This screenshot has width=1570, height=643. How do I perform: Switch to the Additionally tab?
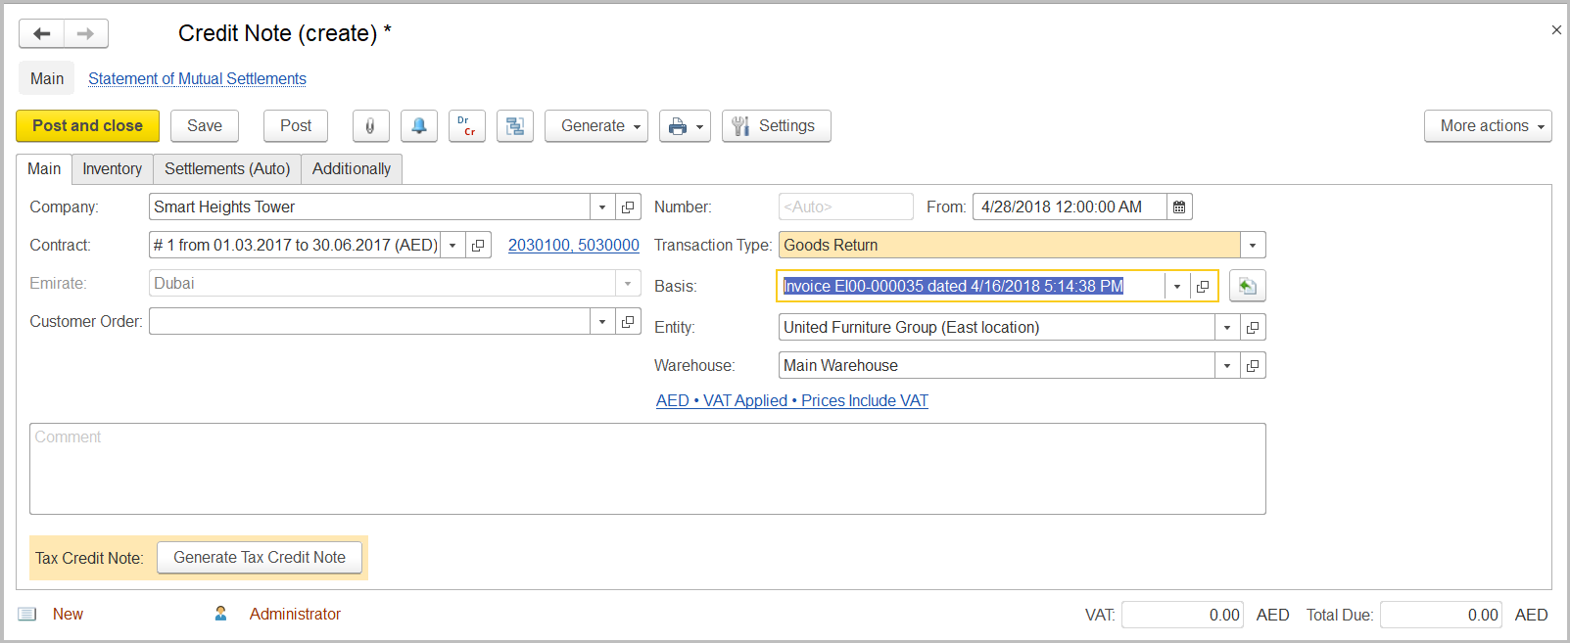[x=352, y=168]
